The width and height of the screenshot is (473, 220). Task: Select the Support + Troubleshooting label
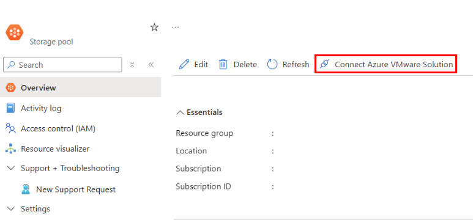[x=70, y=168]
